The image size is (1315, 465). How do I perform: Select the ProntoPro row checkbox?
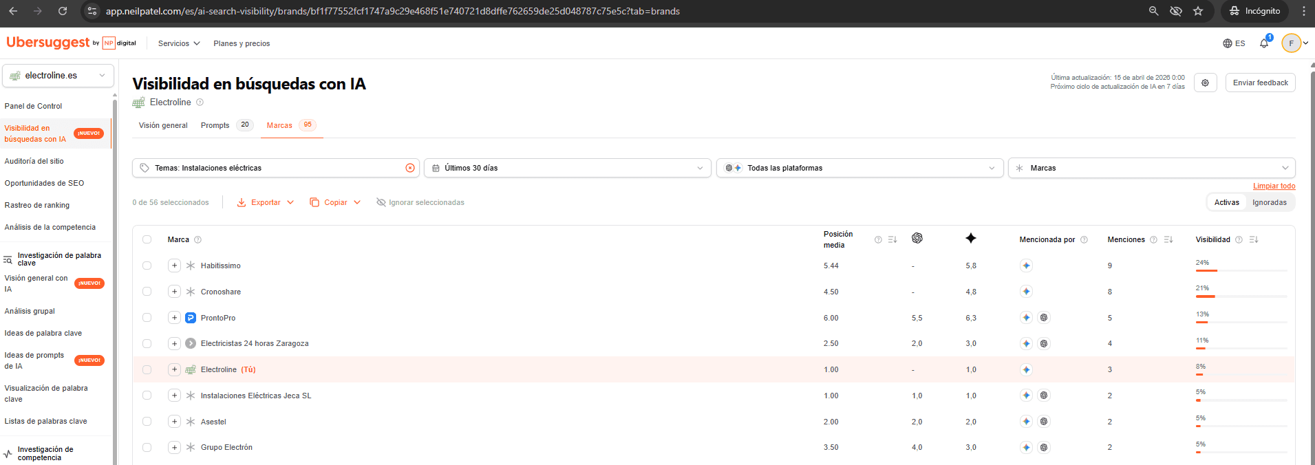tap(147, 318)
